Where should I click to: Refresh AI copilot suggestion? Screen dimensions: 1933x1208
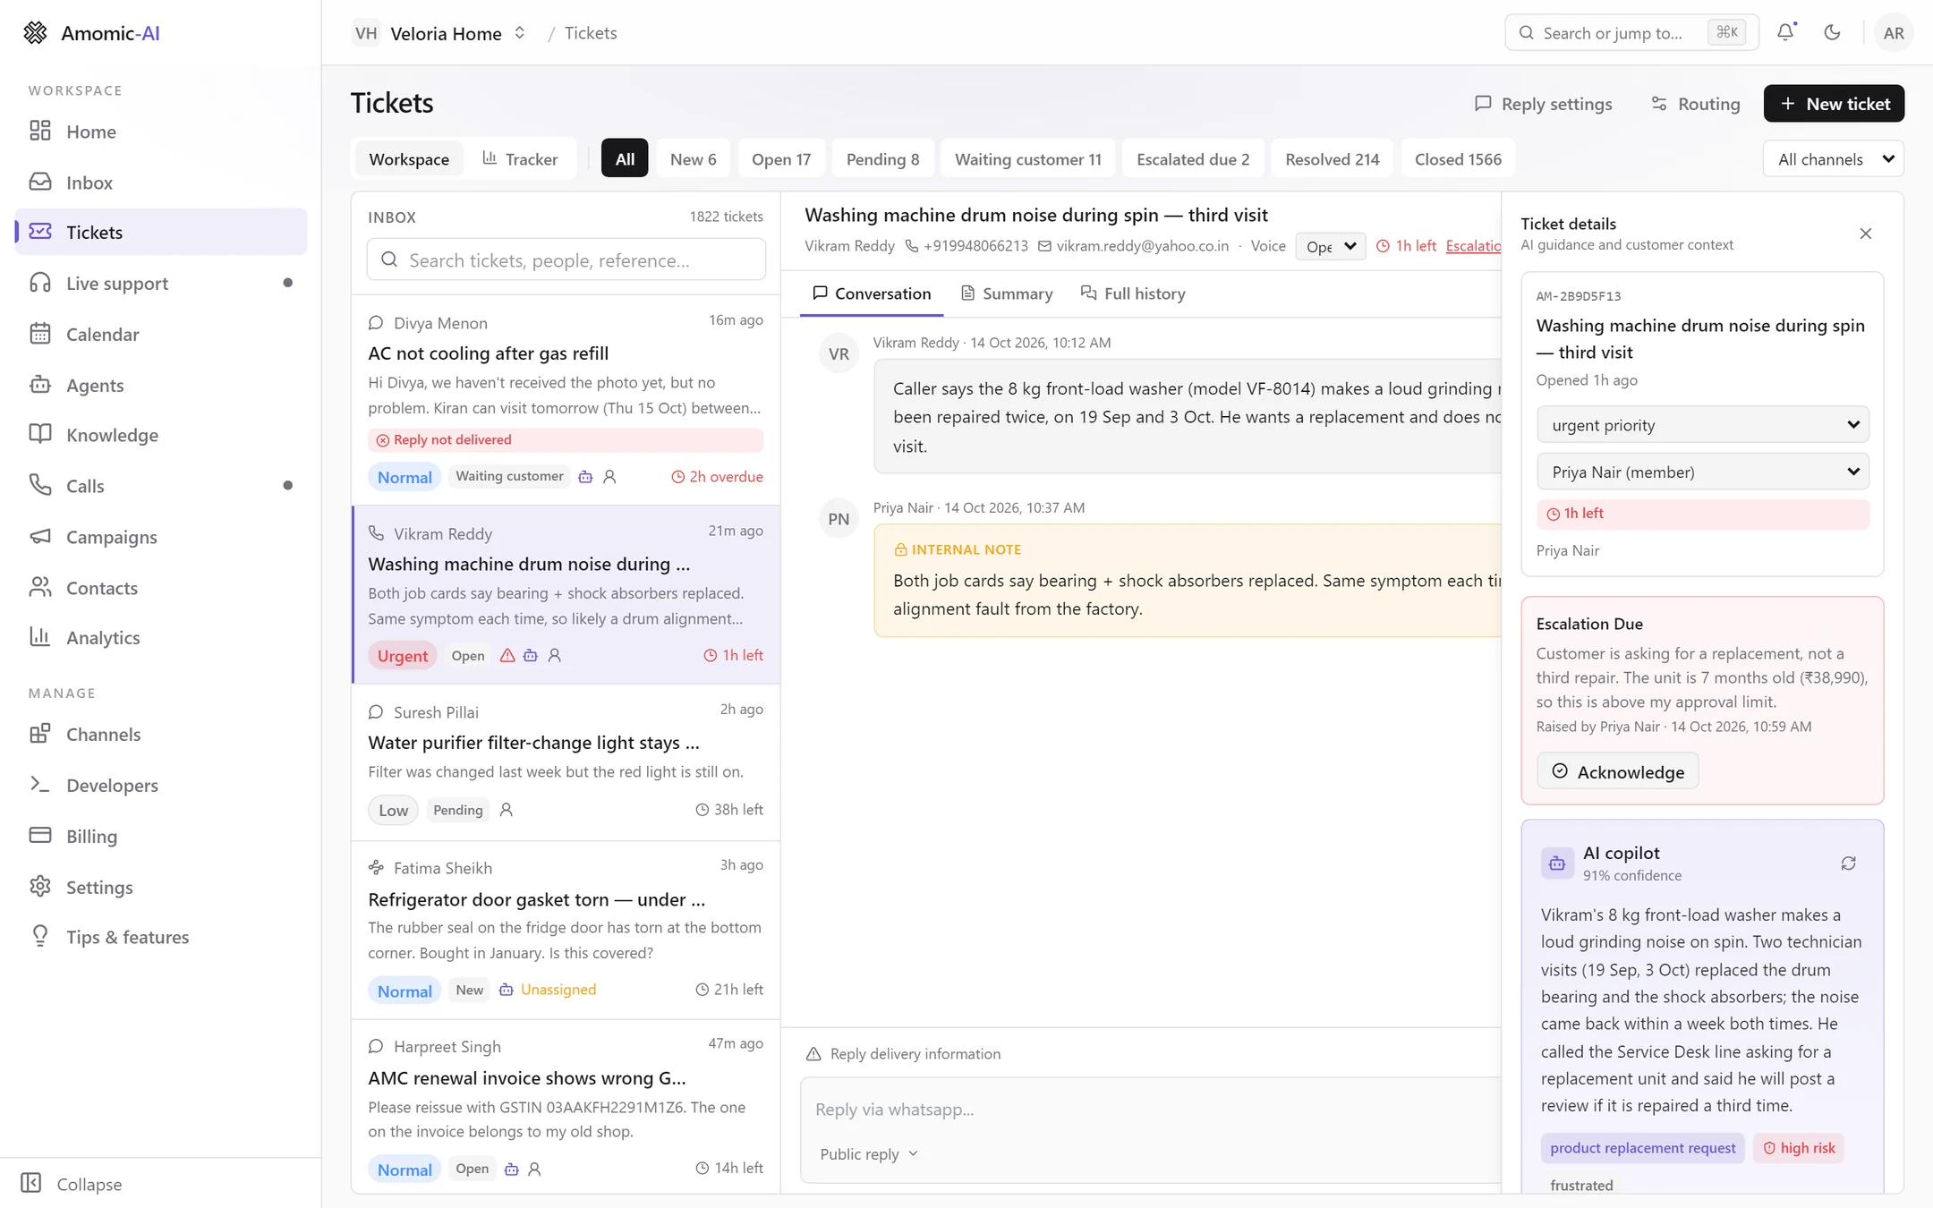point(1848,863)
